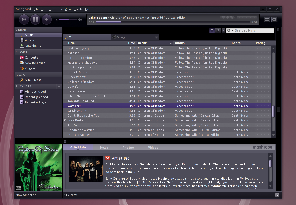Open the content pane menu above mashTape
Screen dimensions: 296x205
[65, 141]
